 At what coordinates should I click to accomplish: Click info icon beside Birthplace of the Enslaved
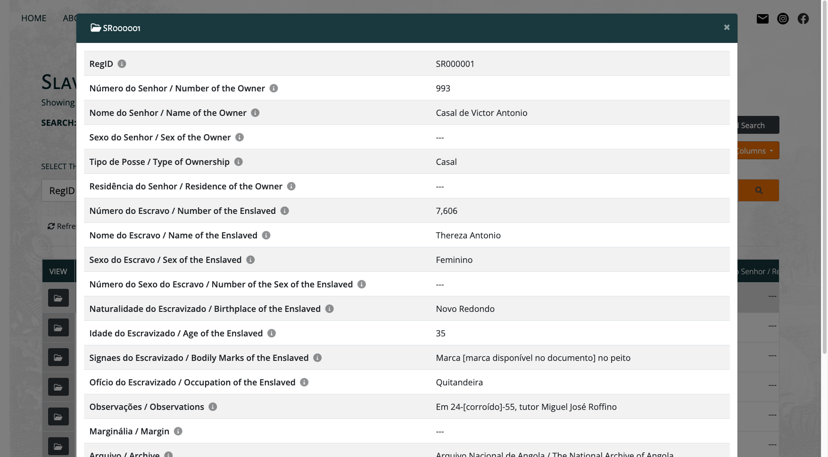[330, 309]
